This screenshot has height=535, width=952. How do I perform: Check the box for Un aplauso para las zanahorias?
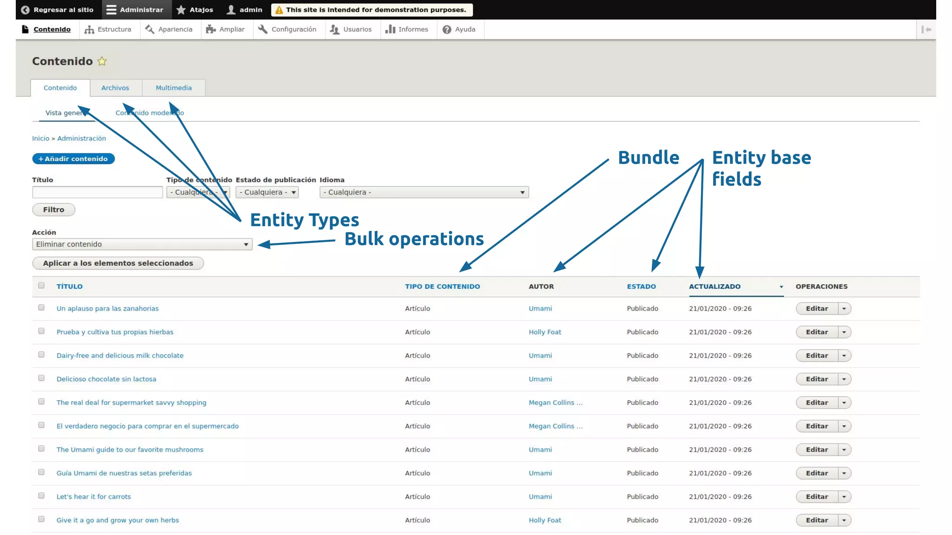coord(41,307)
